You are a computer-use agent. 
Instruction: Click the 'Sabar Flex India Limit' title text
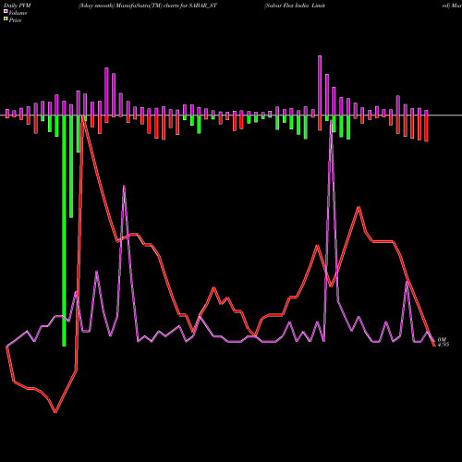(x=295, y=6)
